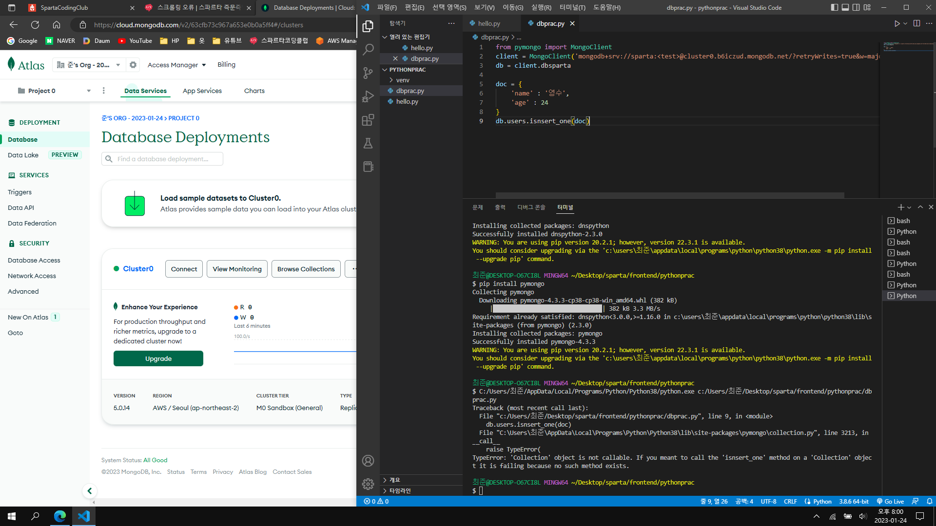
Task: Go back in the browser
Action: pos(14,25)
